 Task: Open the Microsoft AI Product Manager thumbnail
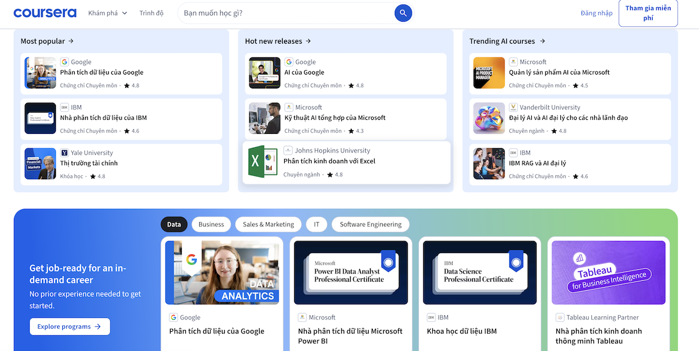click(489, 73)
